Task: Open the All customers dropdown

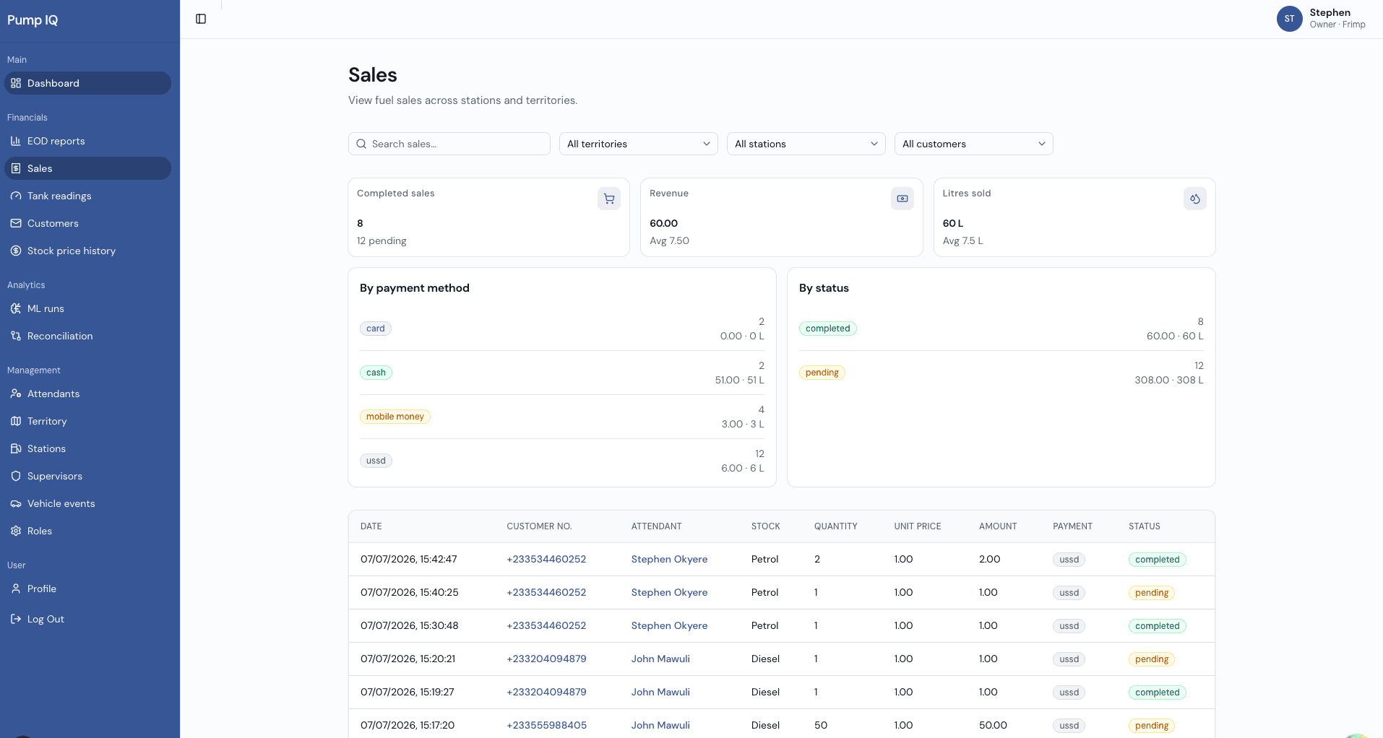Action: click(x=973, y=144)
